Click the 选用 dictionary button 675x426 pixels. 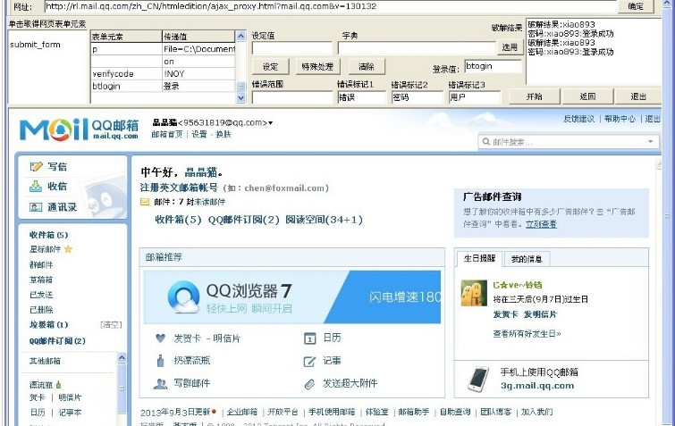pyautogui.click(x=510, y=47)
